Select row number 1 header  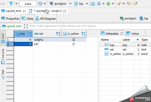click(10, 40)
